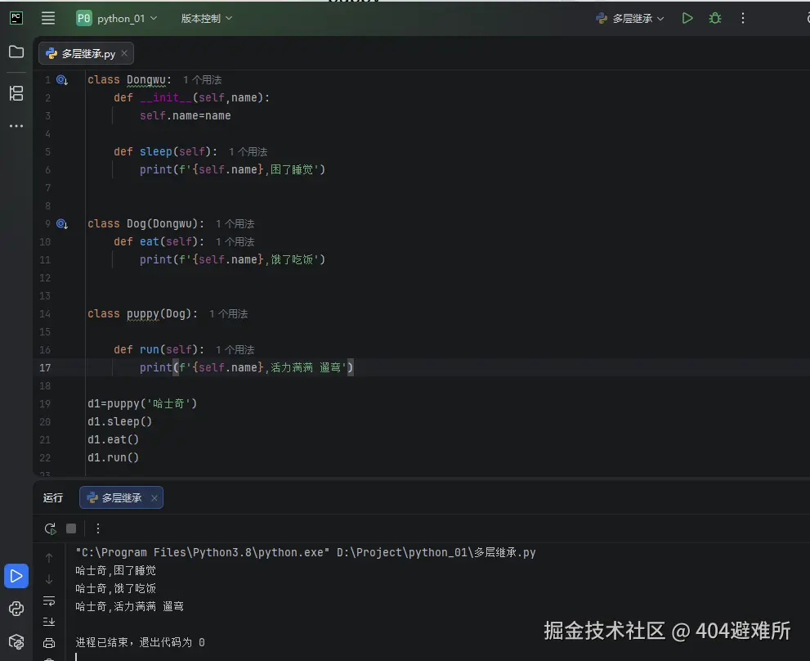Click the self.name=name statement

click(x=185, y=115)
